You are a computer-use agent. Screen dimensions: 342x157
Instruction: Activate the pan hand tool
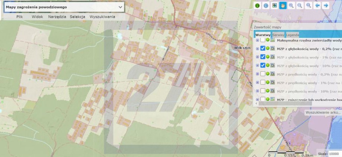[283, 6]
